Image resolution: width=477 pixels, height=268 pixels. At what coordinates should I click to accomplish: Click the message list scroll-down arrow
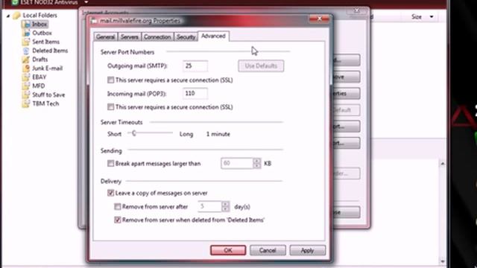coord(443,261)
